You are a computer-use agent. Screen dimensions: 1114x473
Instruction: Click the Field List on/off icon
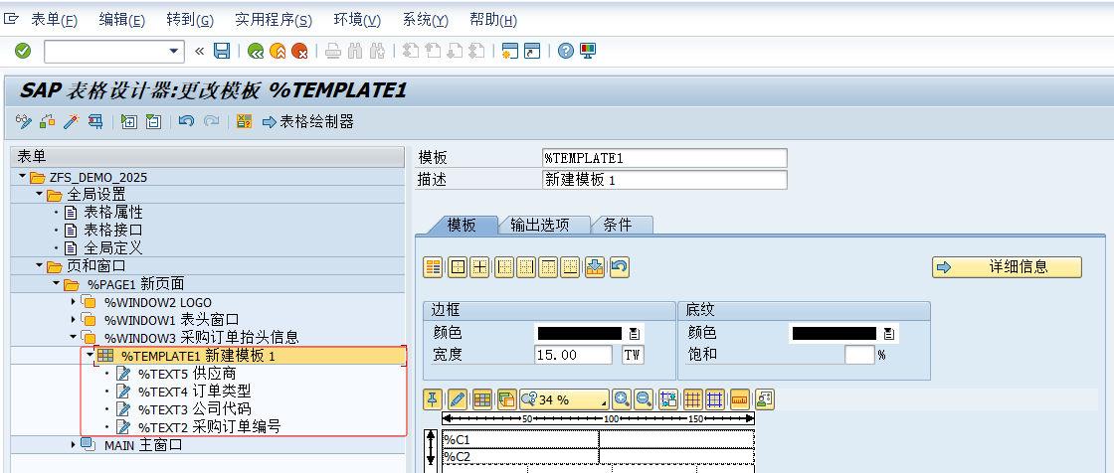(x=244, y=121)
